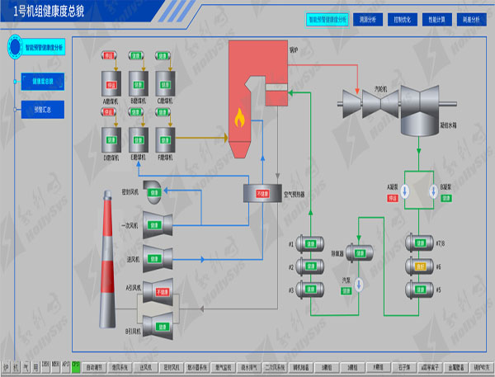Click the 用 button in bottom bar

click(x=35, y=367)
